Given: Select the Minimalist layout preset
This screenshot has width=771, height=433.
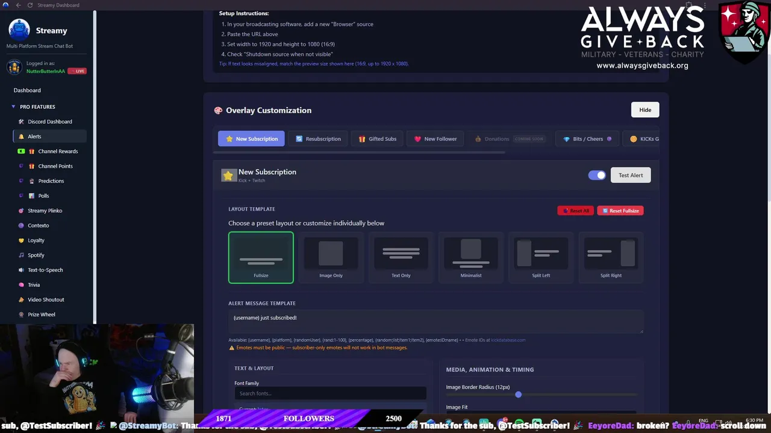Looking at the screenshot, I should pyautogui.click(x=471, y=257).
